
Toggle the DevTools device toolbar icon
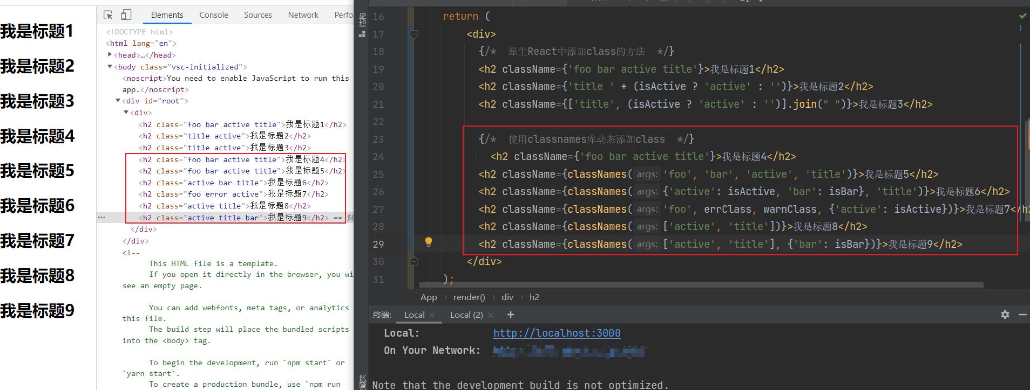click(x=126, y=15)
